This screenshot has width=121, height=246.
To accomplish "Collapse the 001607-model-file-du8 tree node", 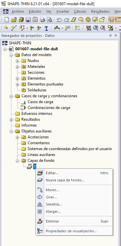I will 5,49.
